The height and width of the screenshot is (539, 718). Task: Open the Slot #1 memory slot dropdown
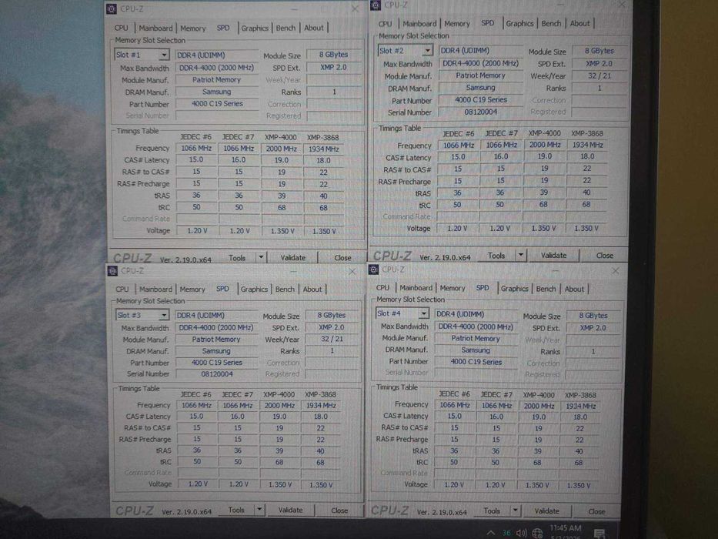[142, 55]
